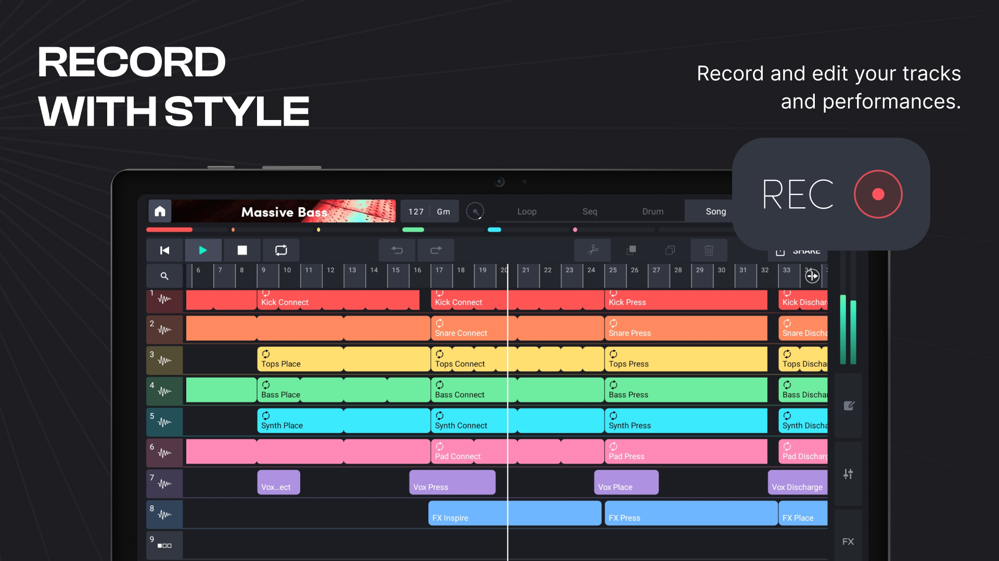This screenshot has height=561, width=999.
Task: Click the red section progress bar
Action: 170,229
